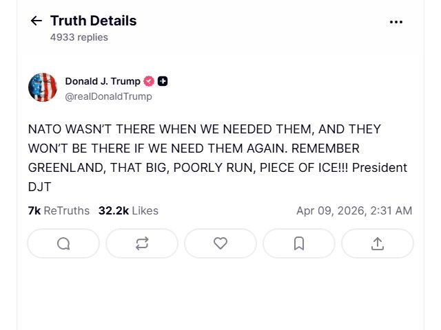The width and height of the screenshot is (441, 330).
Task: View the 7k ReTruths list
Action: coord(59,210)
